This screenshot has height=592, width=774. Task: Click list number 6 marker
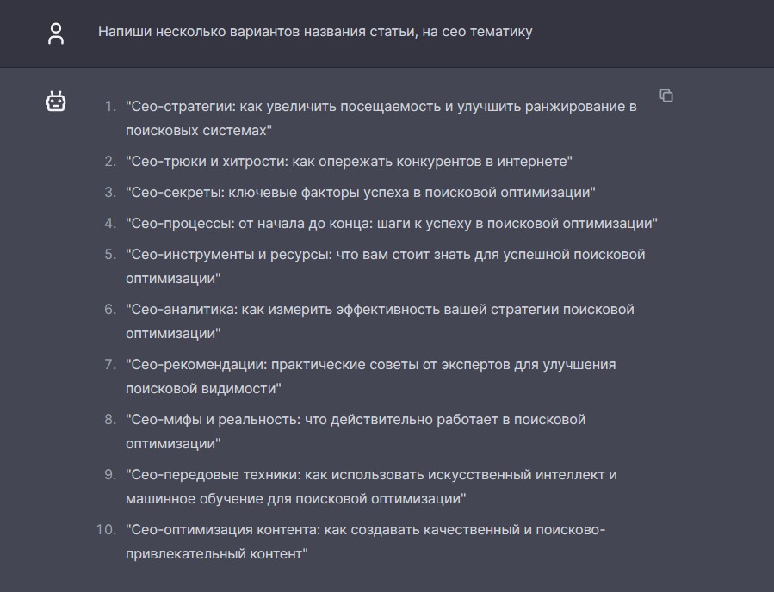pyautogui.click(x=109, y=310)
